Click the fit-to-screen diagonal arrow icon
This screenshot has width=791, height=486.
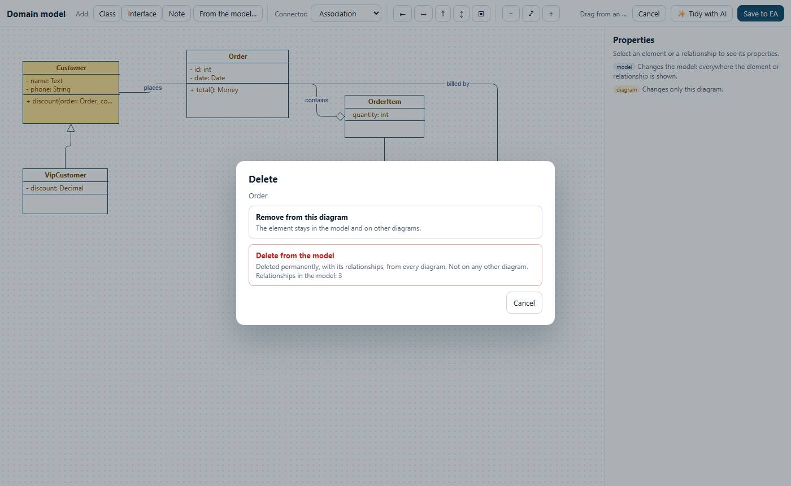[531, 14]
